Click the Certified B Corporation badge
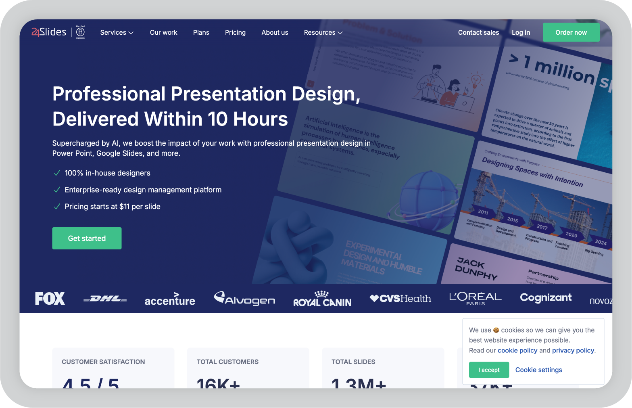Viewport: 632px width, 408px height. (81, 32)
